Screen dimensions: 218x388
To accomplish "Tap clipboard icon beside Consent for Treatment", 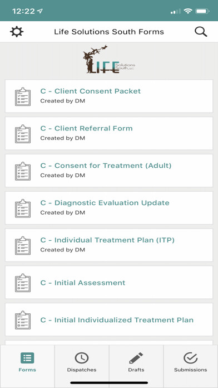I will pos(23,171).
